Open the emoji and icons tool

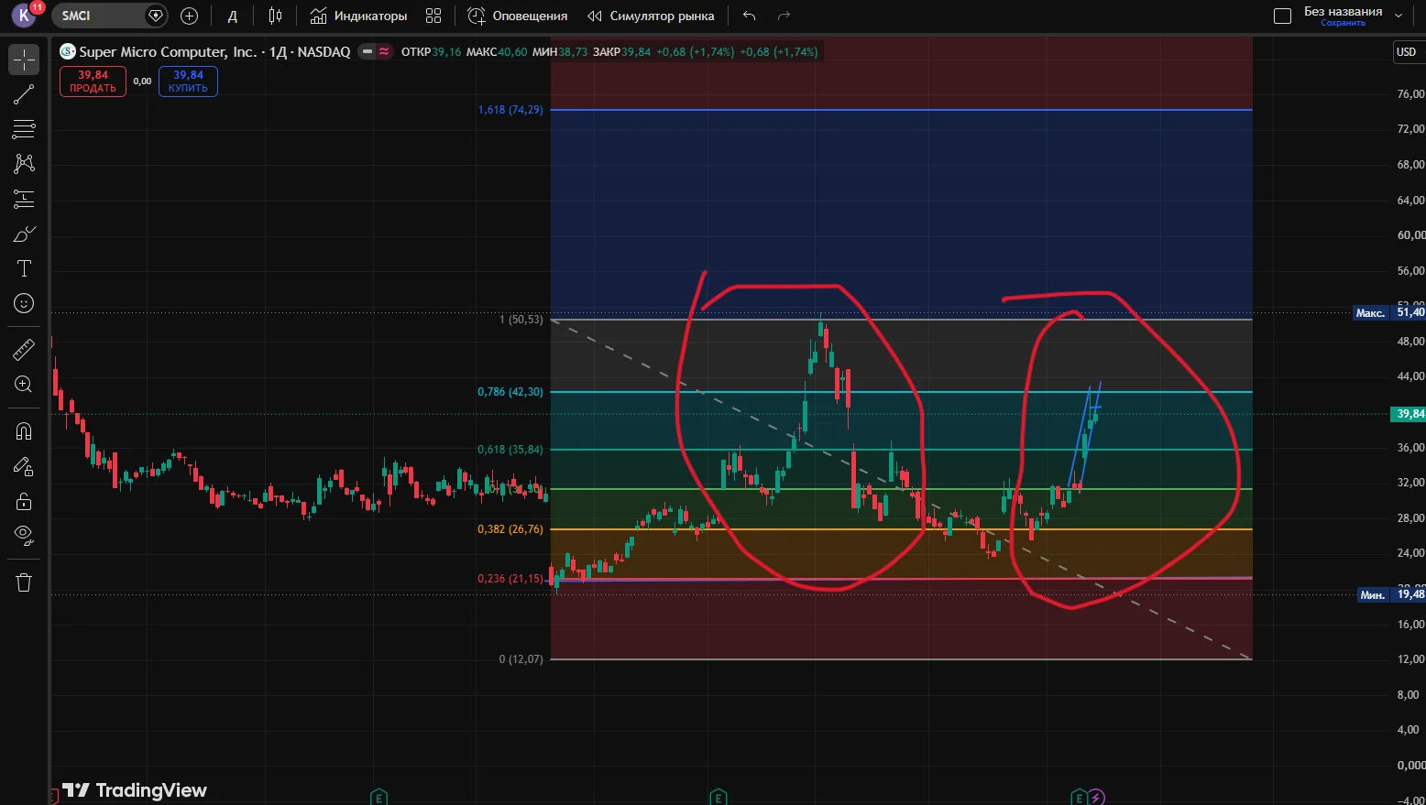[x=24, y=303]
